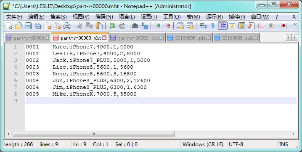Start macro recording with red dot icon

283,26
